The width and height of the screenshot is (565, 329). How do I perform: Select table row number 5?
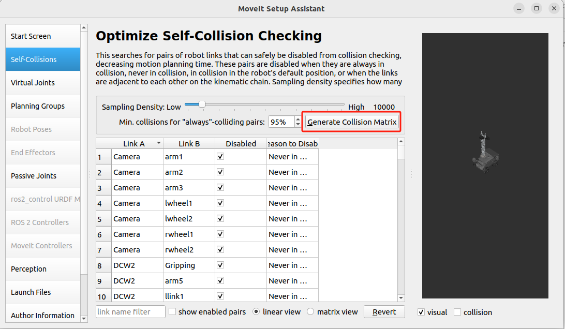tap(104, 219)
